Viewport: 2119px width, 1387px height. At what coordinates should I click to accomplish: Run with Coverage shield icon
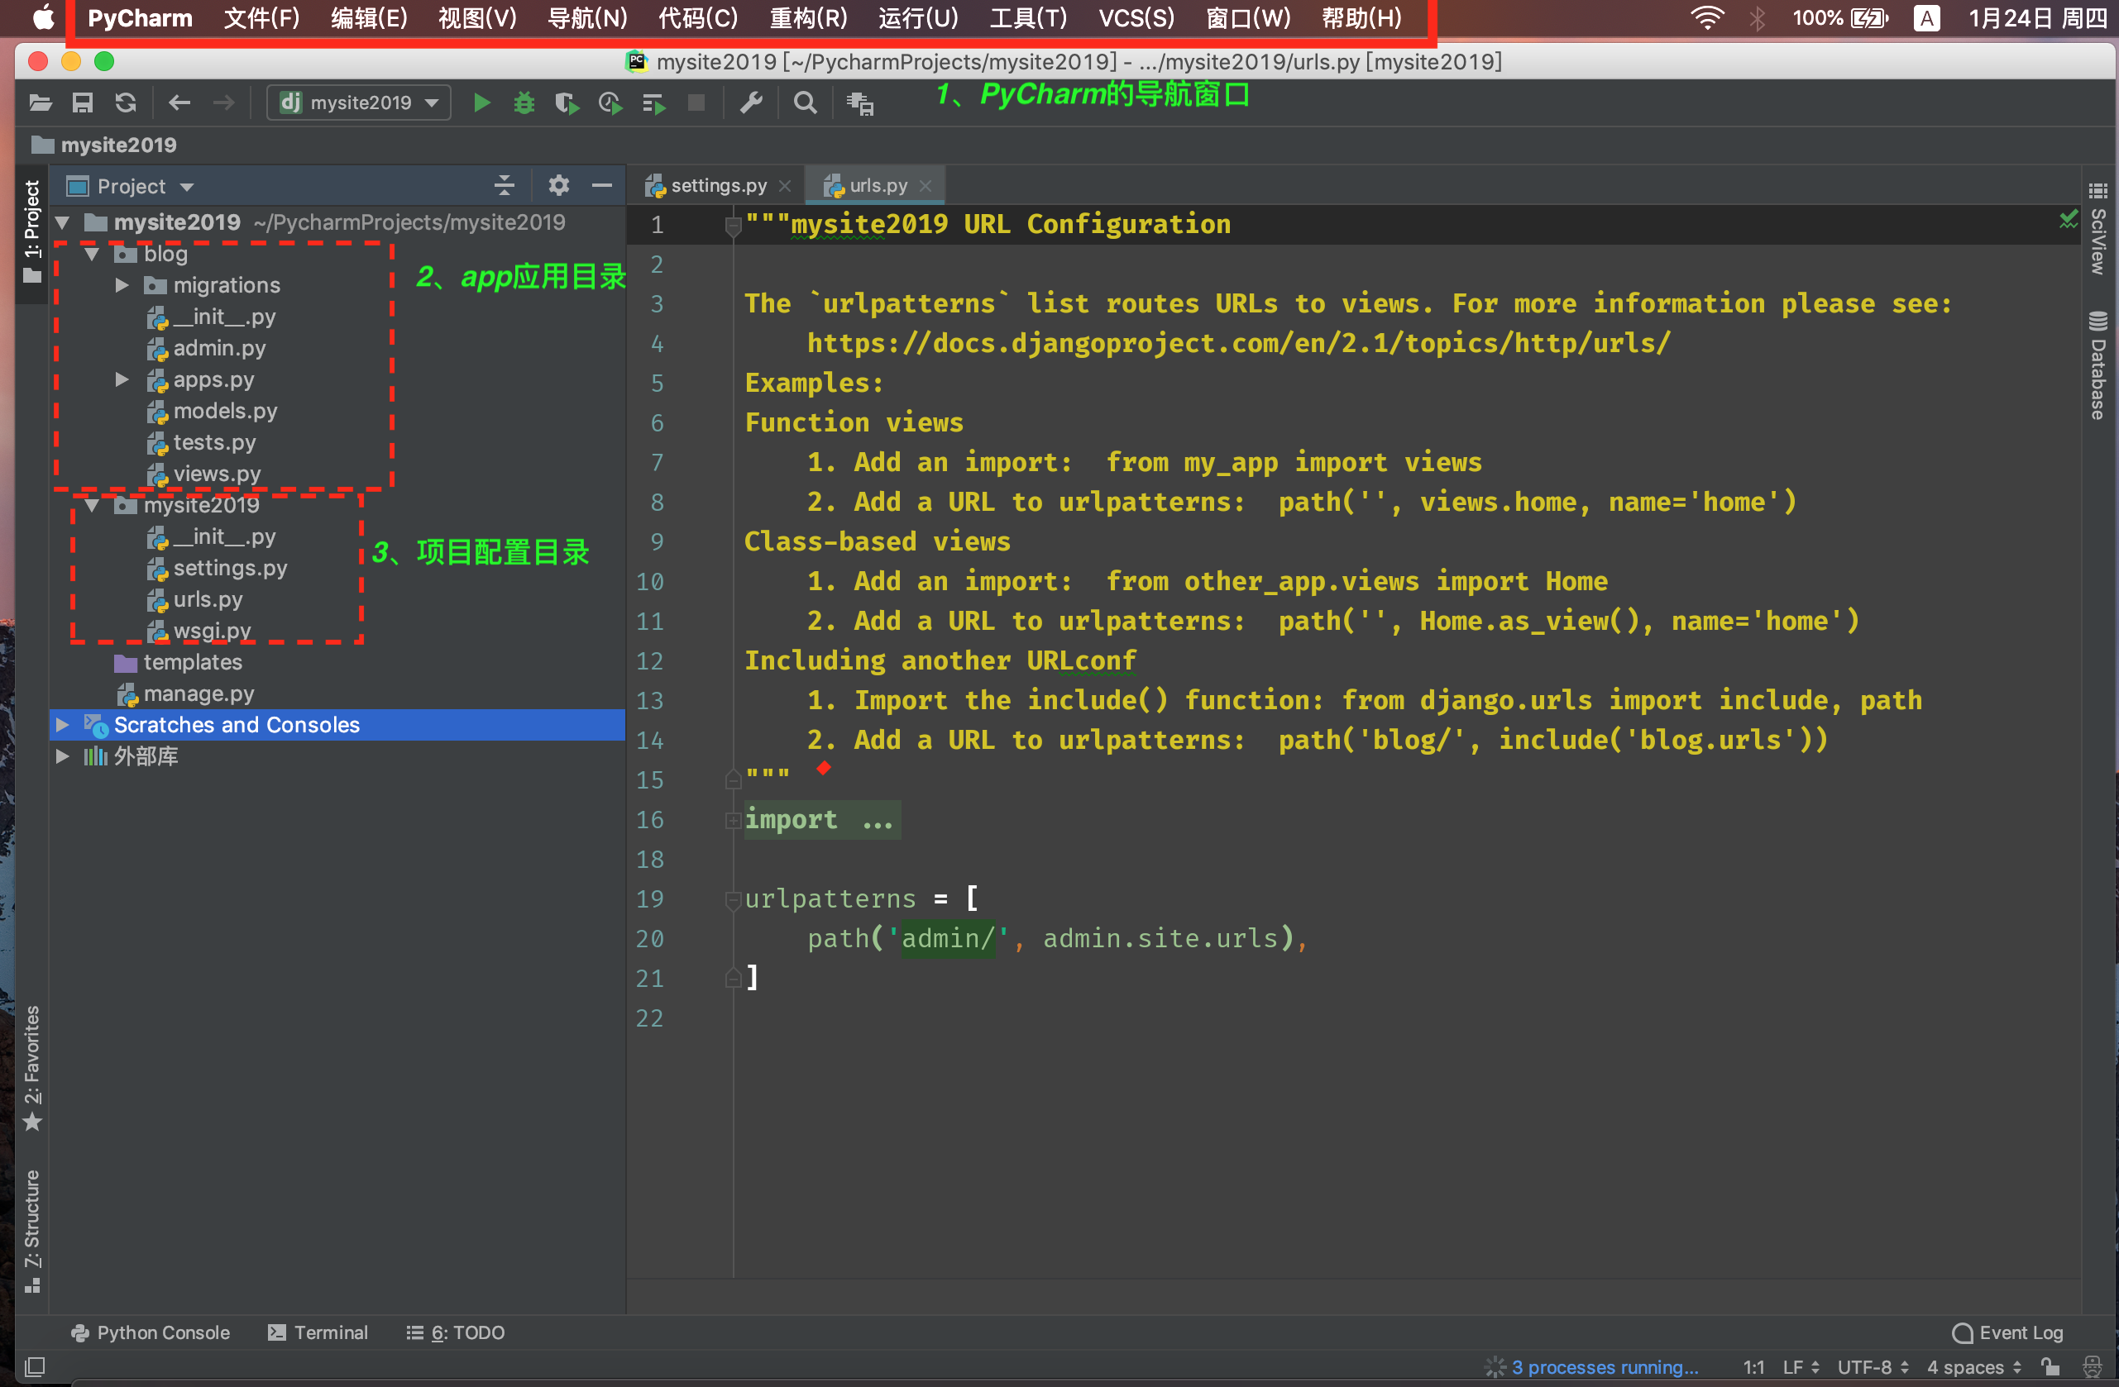point(567,104)
